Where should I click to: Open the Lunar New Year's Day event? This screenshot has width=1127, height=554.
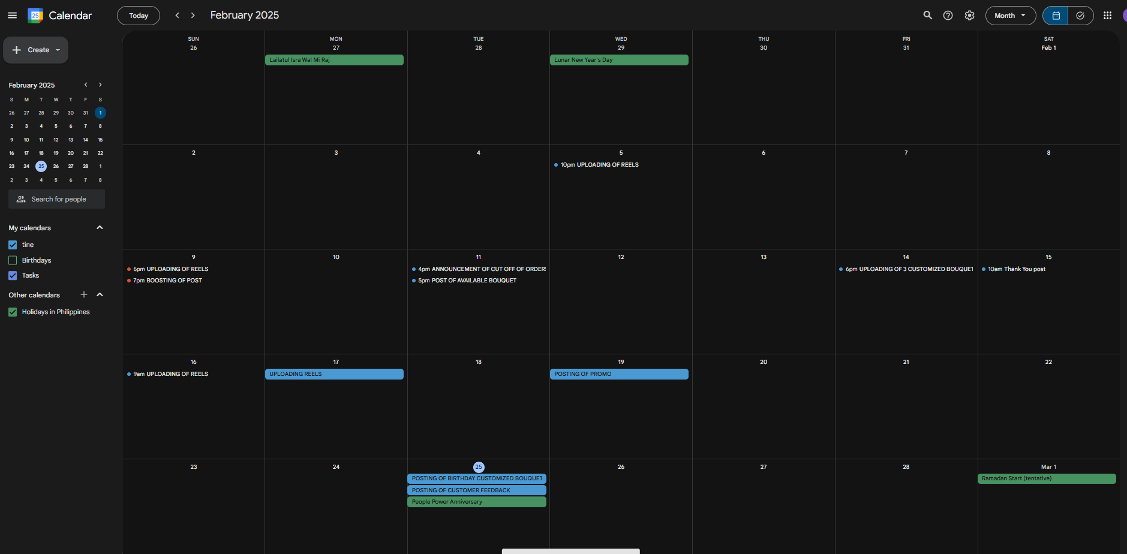619,60
